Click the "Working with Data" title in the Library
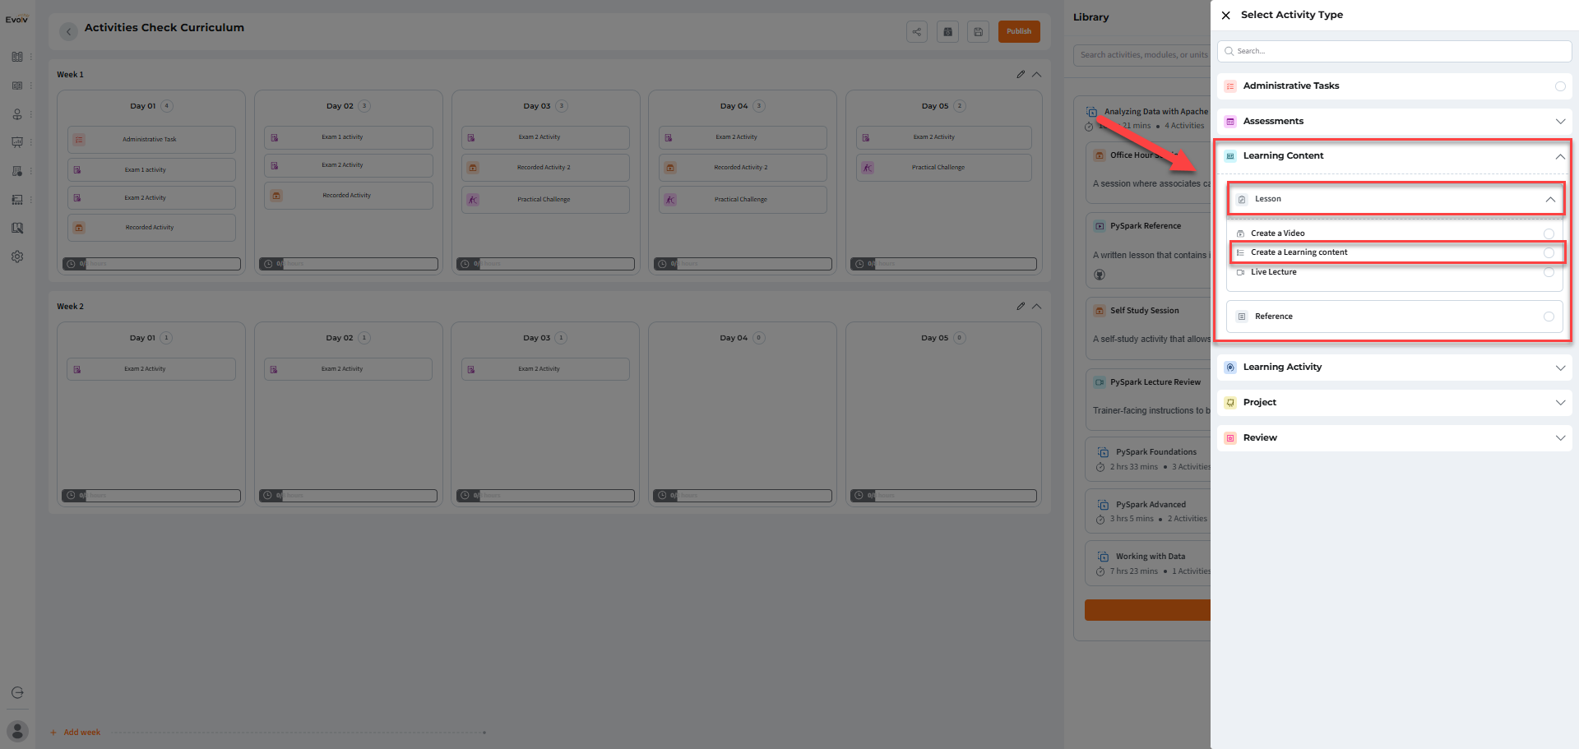 pos(1151,557)
